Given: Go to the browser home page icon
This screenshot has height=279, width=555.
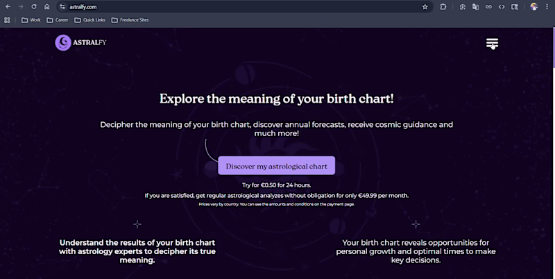Looking at the screenshot, I should (x=46, y=7).
